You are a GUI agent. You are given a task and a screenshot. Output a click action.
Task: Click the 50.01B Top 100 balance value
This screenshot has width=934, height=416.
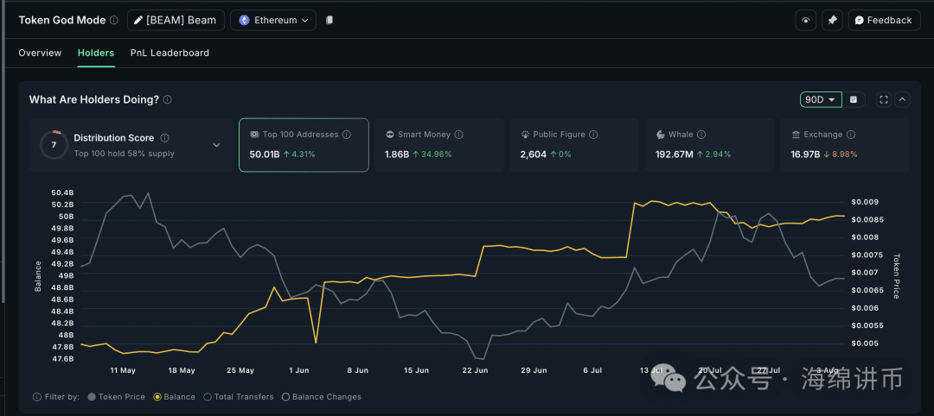tap(265, 154)
